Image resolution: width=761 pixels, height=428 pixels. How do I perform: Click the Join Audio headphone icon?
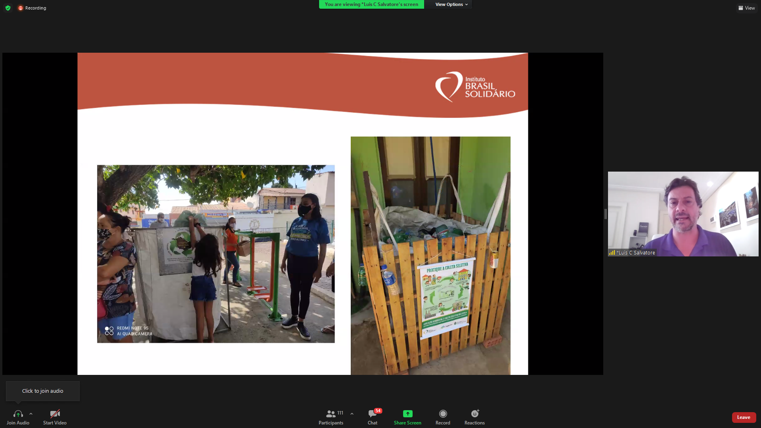[18, 414]
